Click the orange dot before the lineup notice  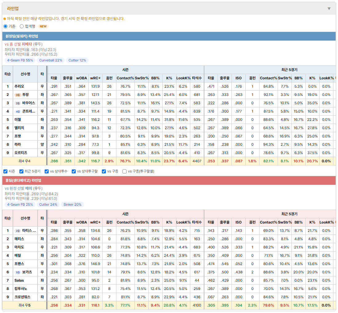[5, 19]
